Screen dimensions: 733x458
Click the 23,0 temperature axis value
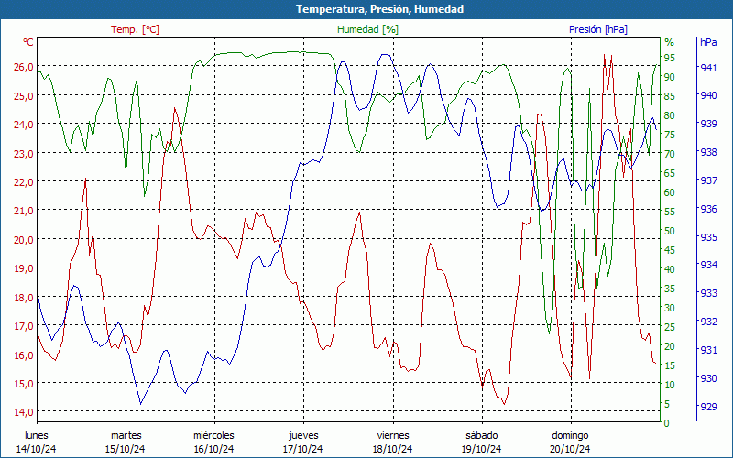pyautogui.click(x=24, y=153)
